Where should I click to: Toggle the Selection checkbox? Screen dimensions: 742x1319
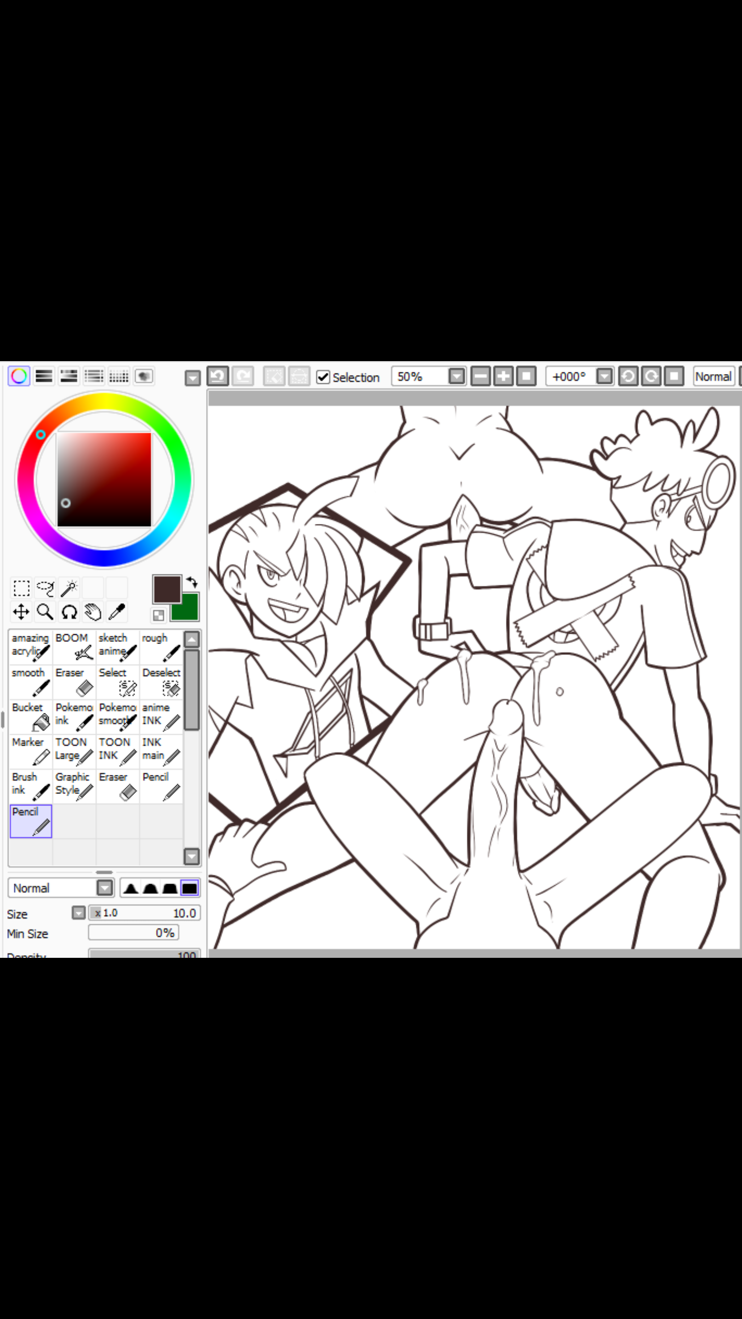click(x=323, y=377)
